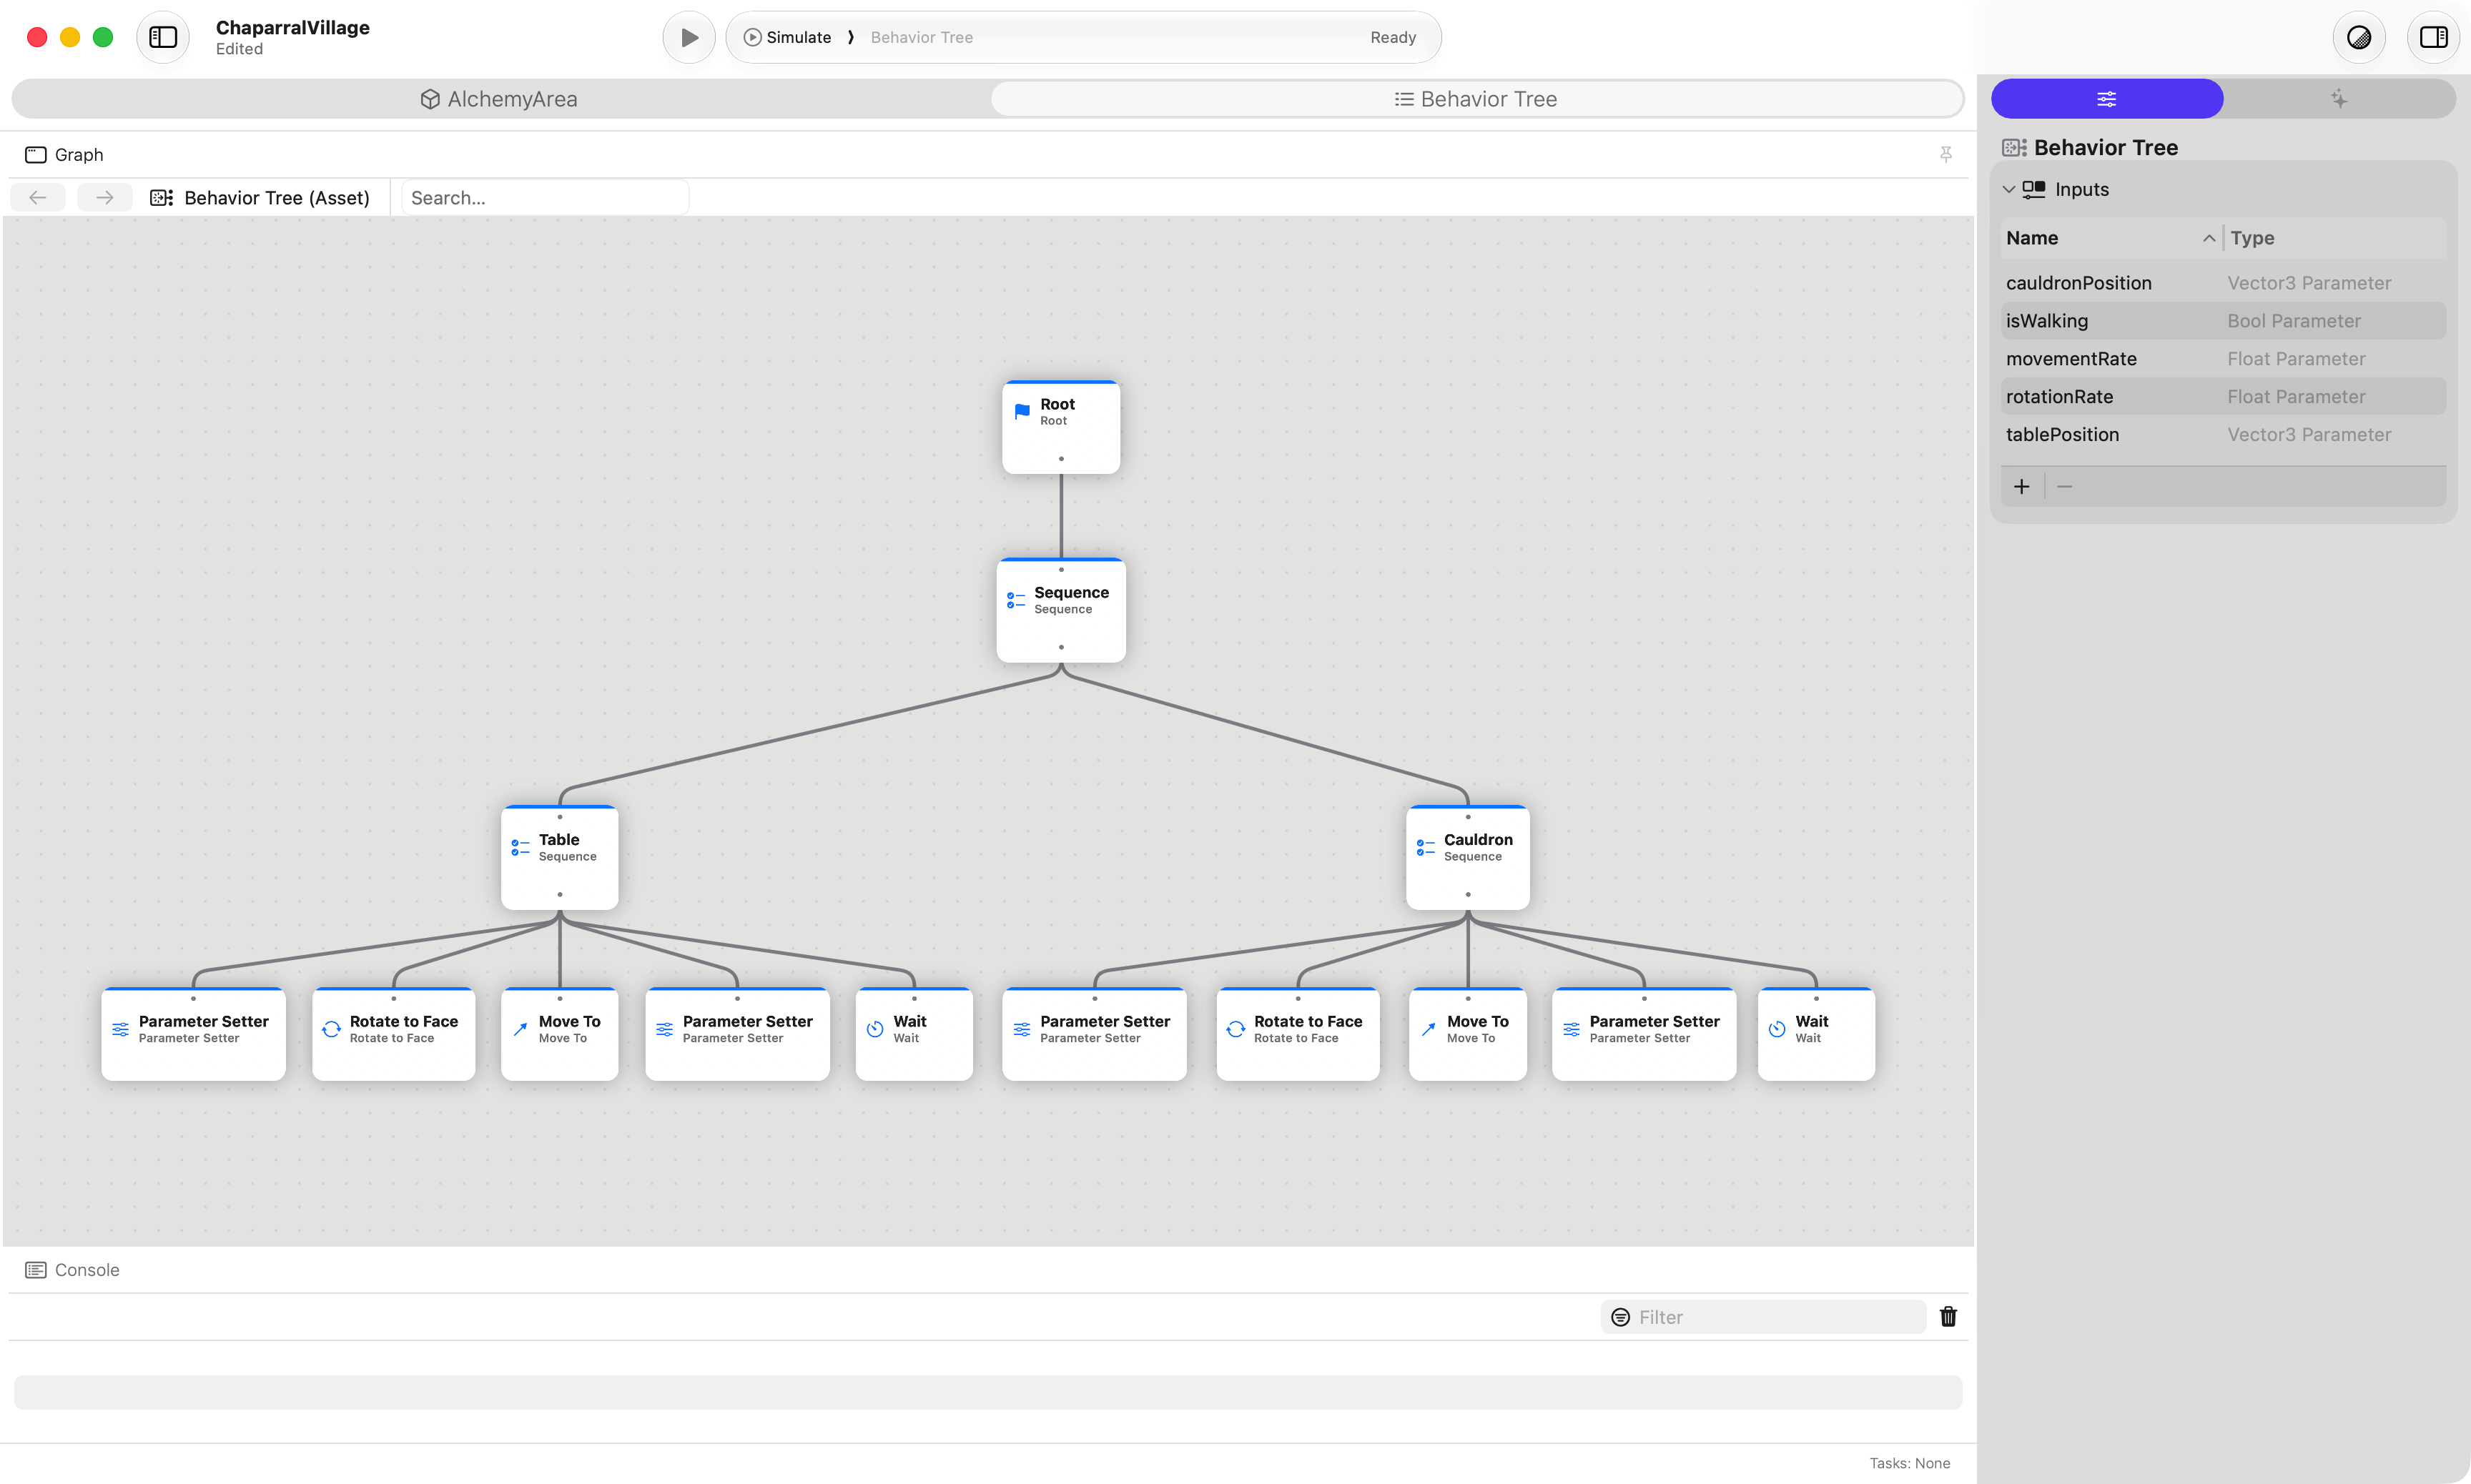Click the Console filter field
The image size is (2471, 1484).
pyautogui.click(x=1763, y=1317)
